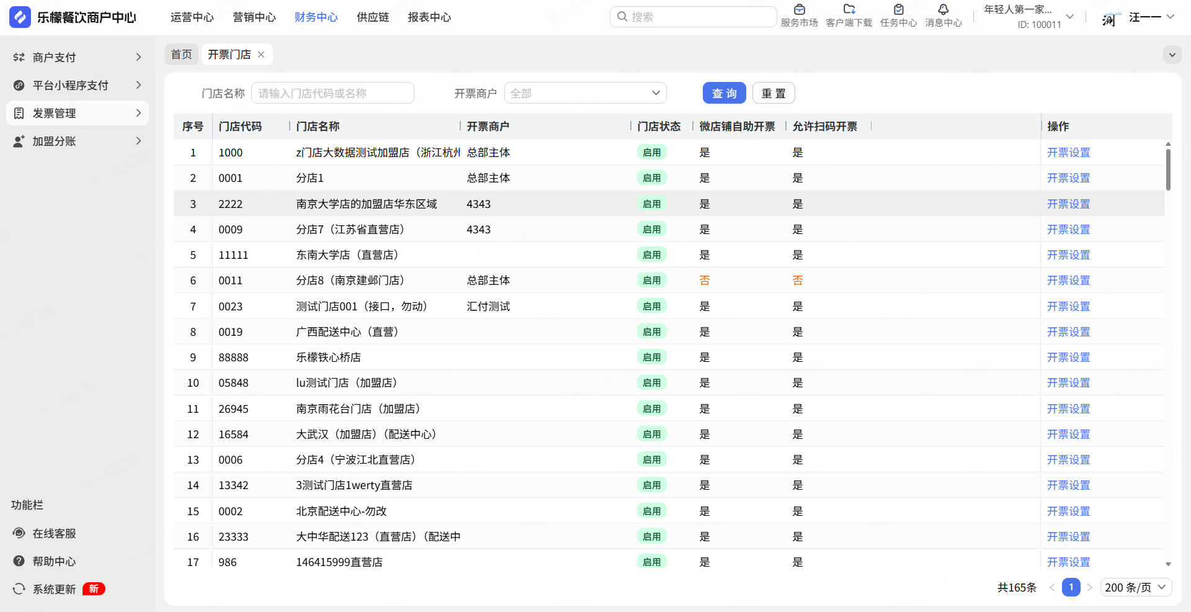
Task: Open the 任务中心 task center icon
Action: 898,10
